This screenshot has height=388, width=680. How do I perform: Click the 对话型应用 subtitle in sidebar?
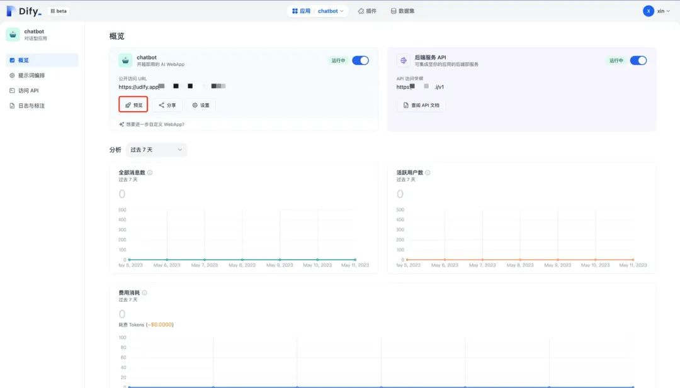(x=35, y=38)
